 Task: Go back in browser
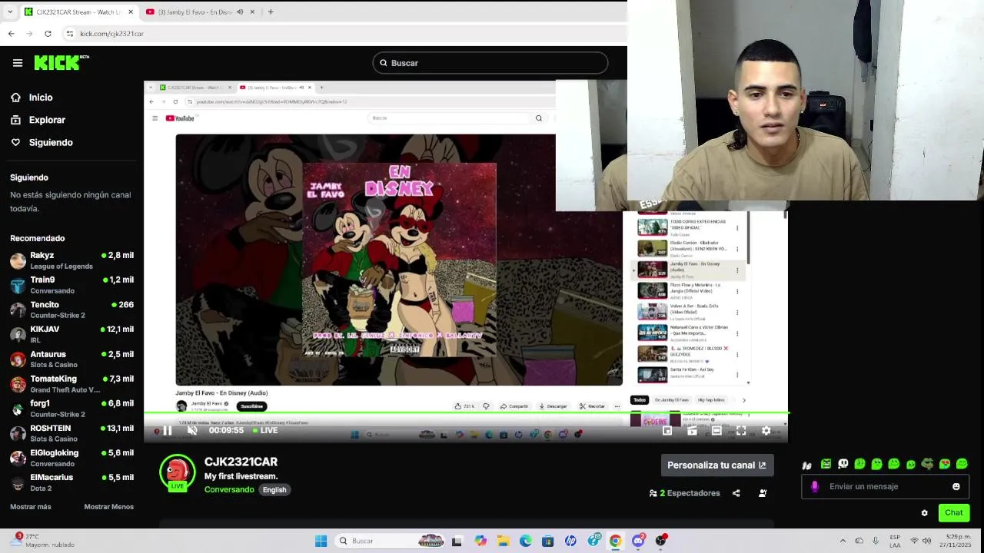click(x=11, y=34)
